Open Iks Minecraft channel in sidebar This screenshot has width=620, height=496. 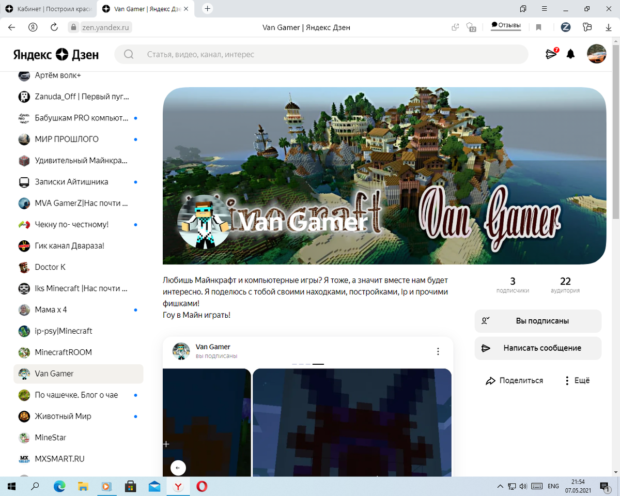tap(78, 288)
